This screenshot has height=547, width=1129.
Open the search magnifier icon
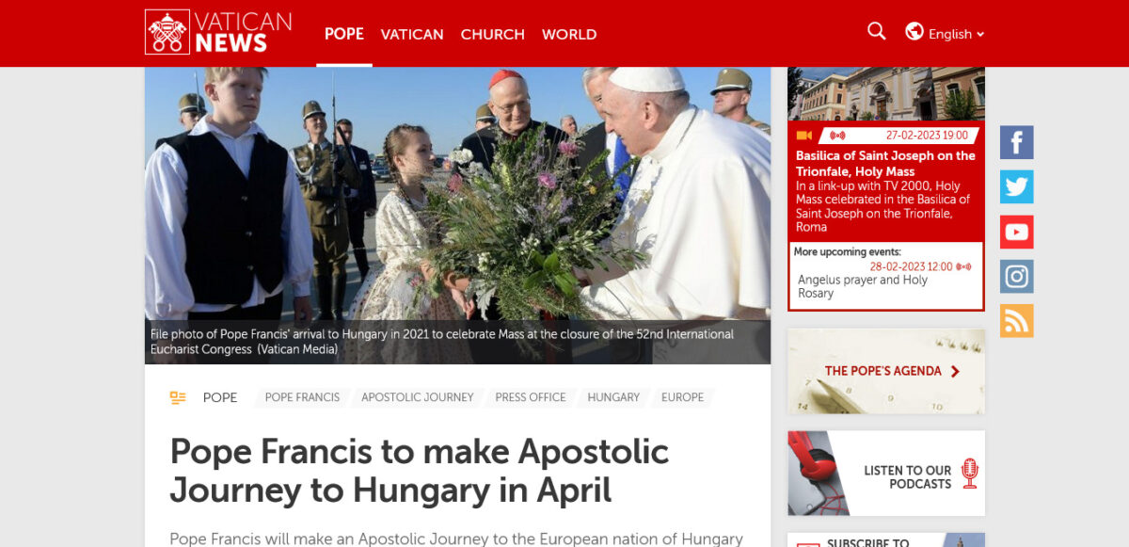(877, 31)
